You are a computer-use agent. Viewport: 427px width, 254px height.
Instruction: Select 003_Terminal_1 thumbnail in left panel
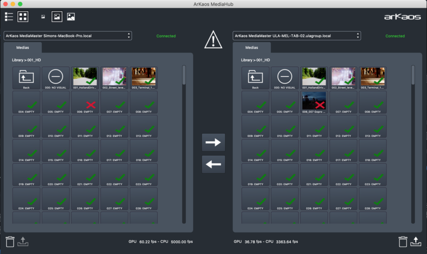tap(144, 78)
